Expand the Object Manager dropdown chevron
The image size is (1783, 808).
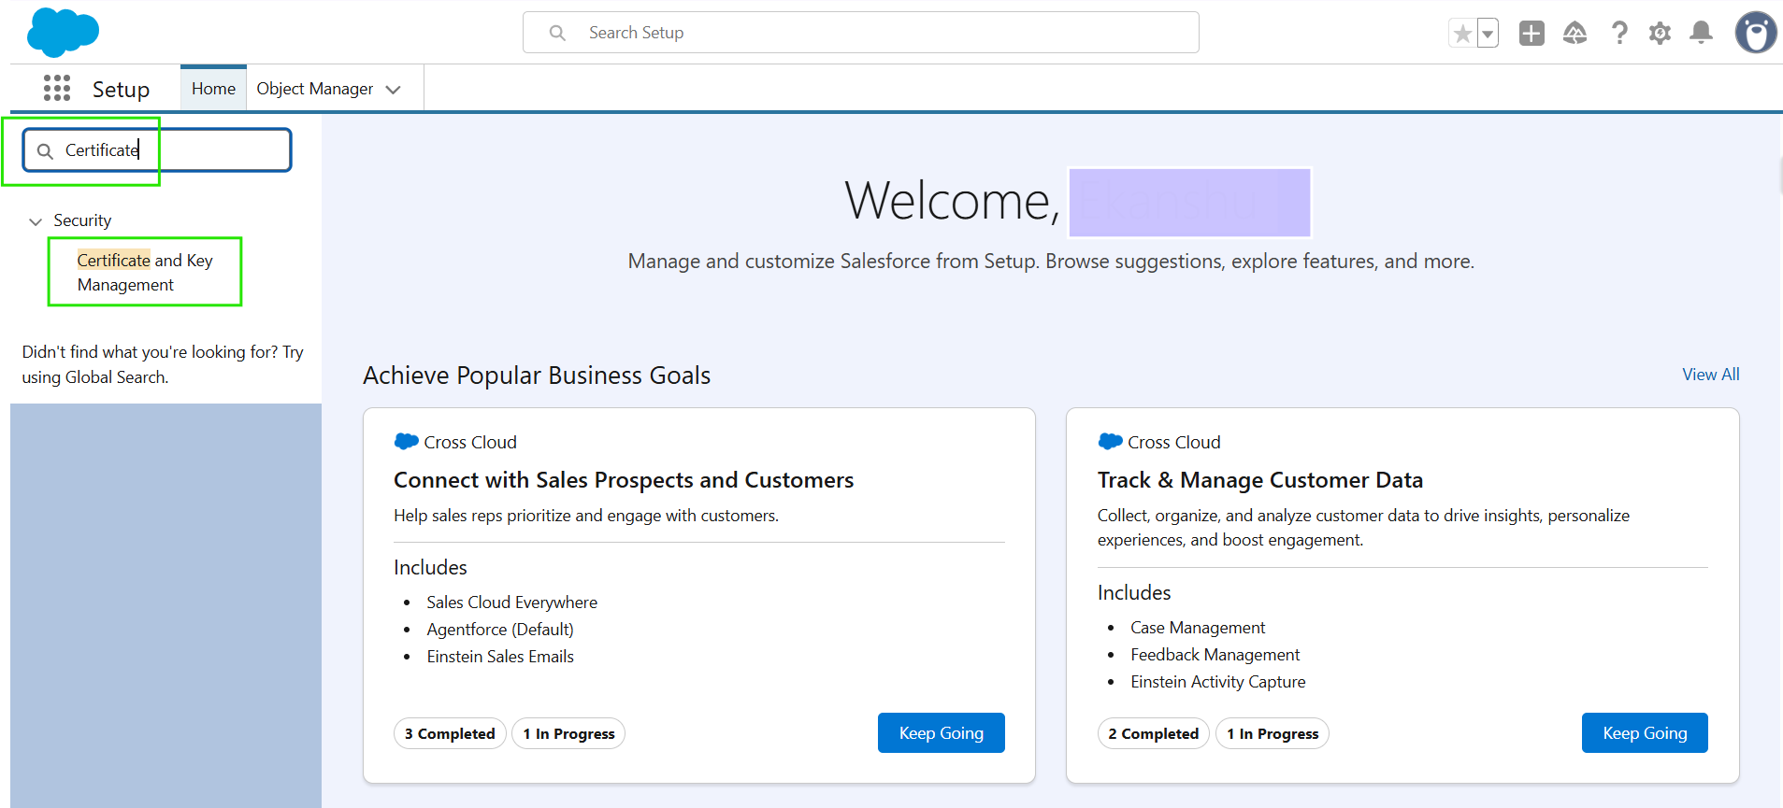394,90
